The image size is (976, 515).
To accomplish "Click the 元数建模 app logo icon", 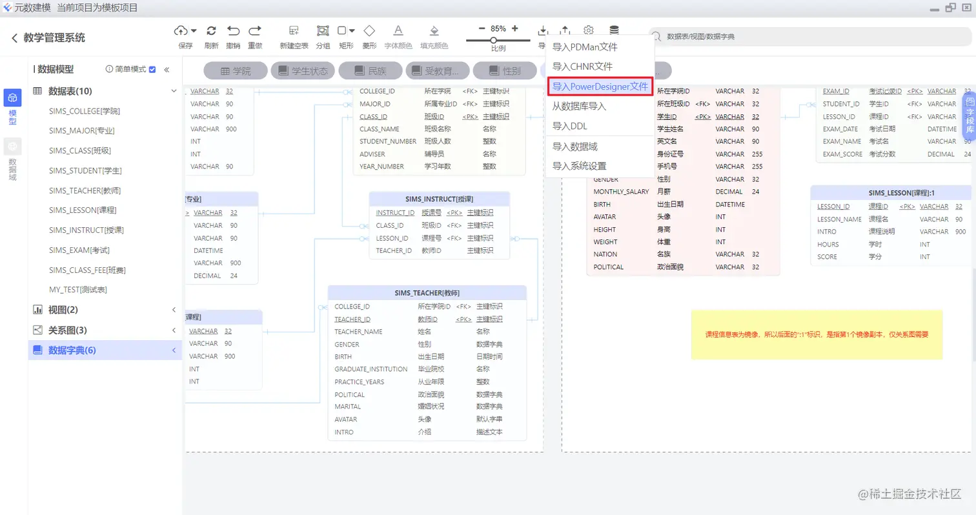I will pyautogui.click(x=7, y=7).
